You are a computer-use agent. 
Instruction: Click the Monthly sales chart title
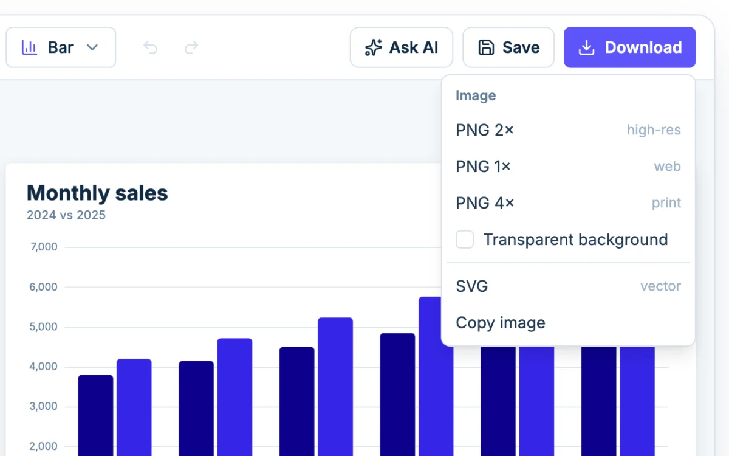click(97, 193)
